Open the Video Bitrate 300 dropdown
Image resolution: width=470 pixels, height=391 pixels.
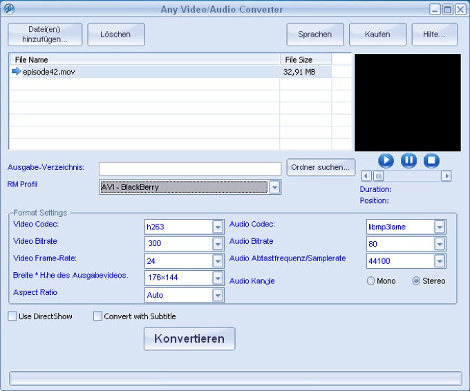click(218, 244)
